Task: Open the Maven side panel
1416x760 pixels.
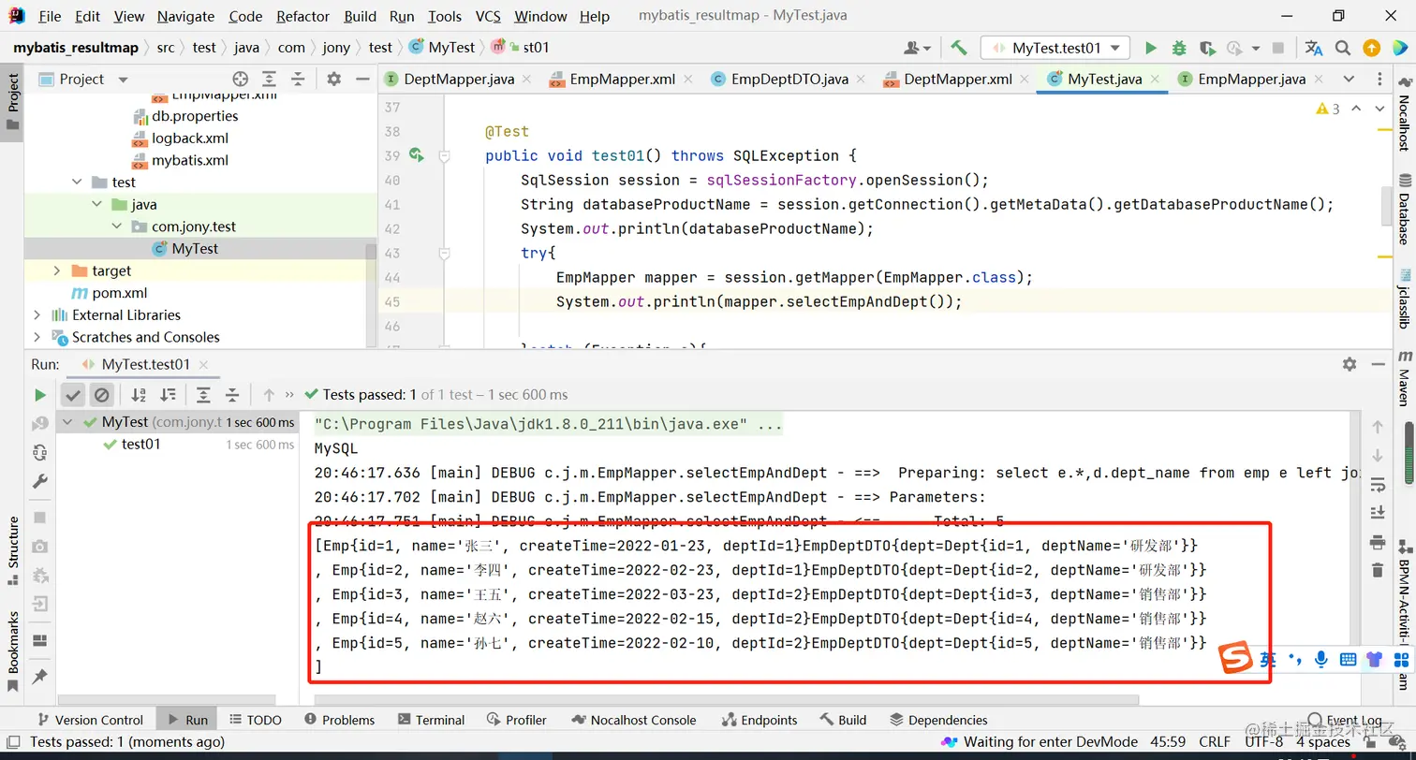Action: tap(1405, 379)
